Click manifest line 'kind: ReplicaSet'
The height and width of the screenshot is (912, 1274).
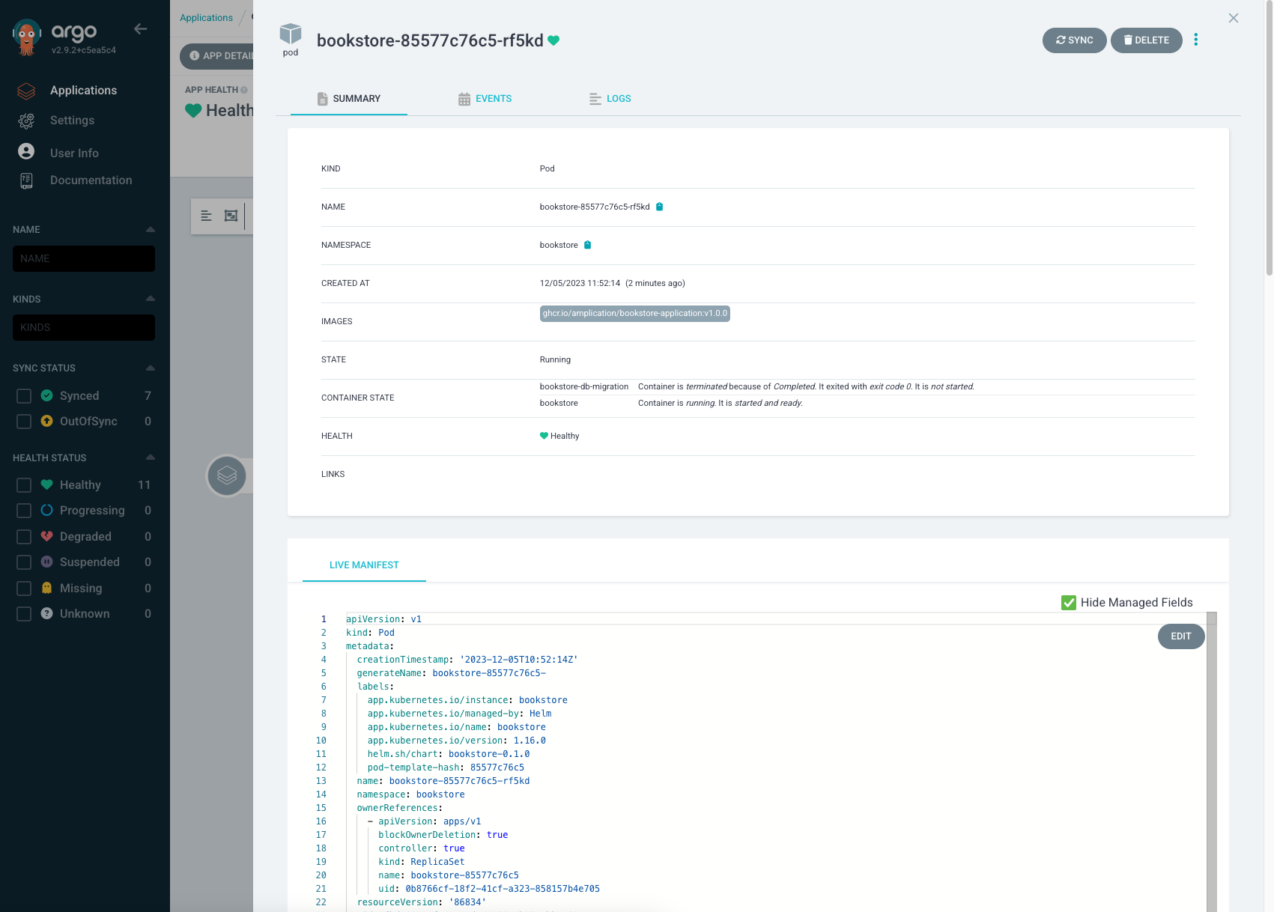[x=421, y=862]
